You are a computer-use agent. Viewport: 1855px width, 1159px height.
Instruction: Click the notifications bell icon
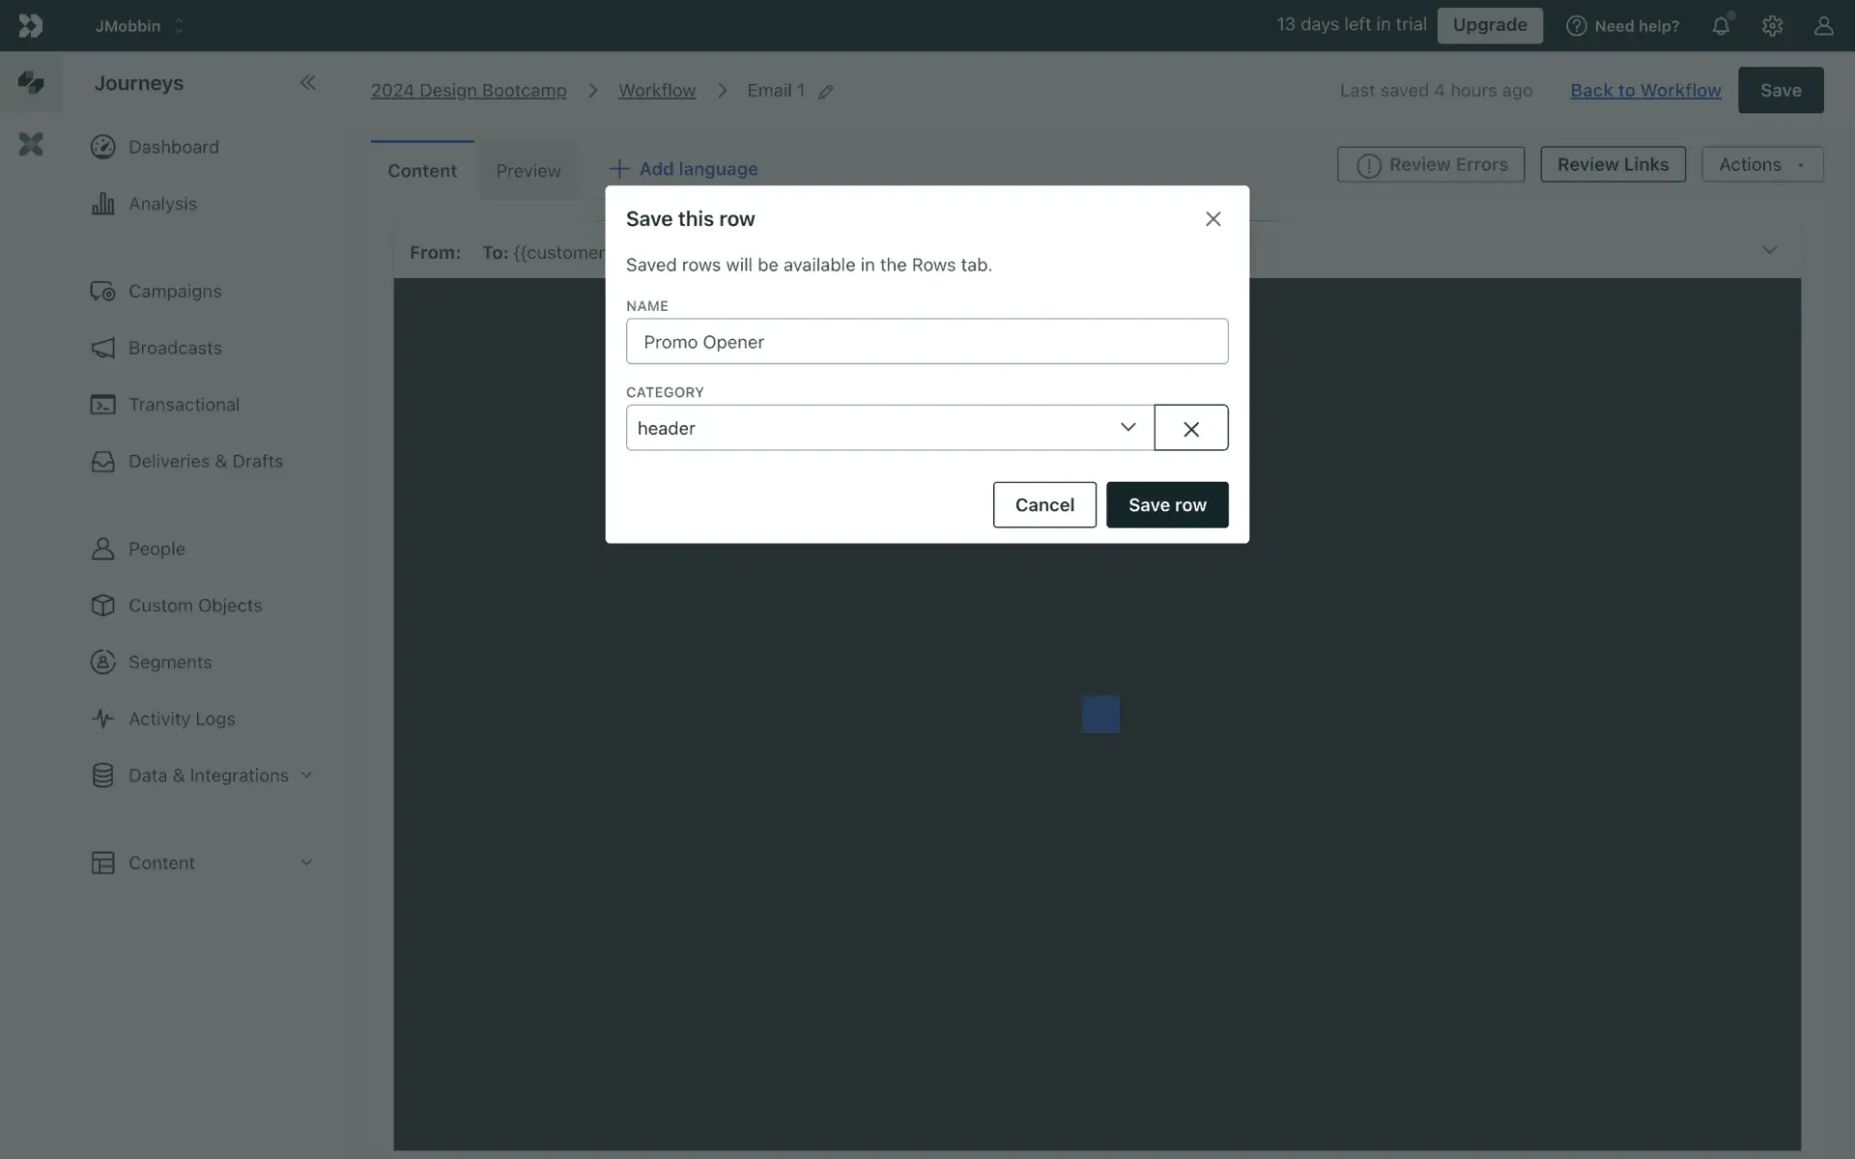pyautogui.click(x=1721, y=26)
